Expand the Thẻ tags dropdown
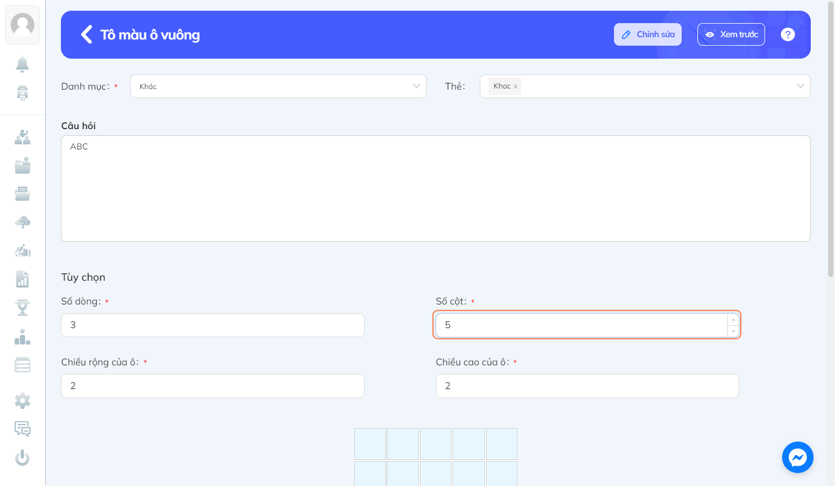Image resolution: width=835 pixels, height=486 pixels. coord(645,86)
